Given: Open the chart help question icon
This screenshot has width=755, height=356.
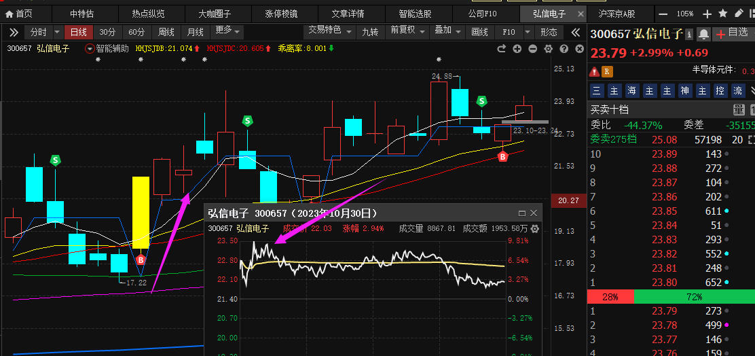Looking at the screenshot, I should click(x=564, y=49).
